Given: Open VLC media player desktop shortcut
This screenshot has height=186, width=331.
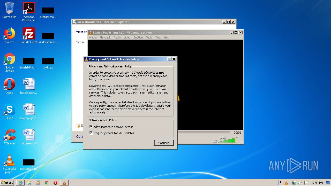Looking at the screenshot, I should (x=9, y=164).
